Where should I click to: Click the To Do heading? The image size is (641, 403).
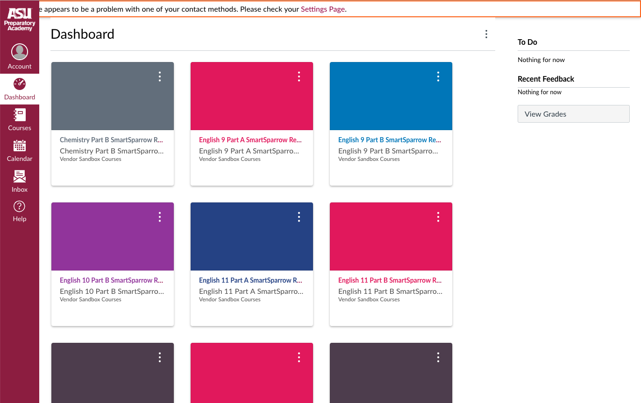[527, 42]
